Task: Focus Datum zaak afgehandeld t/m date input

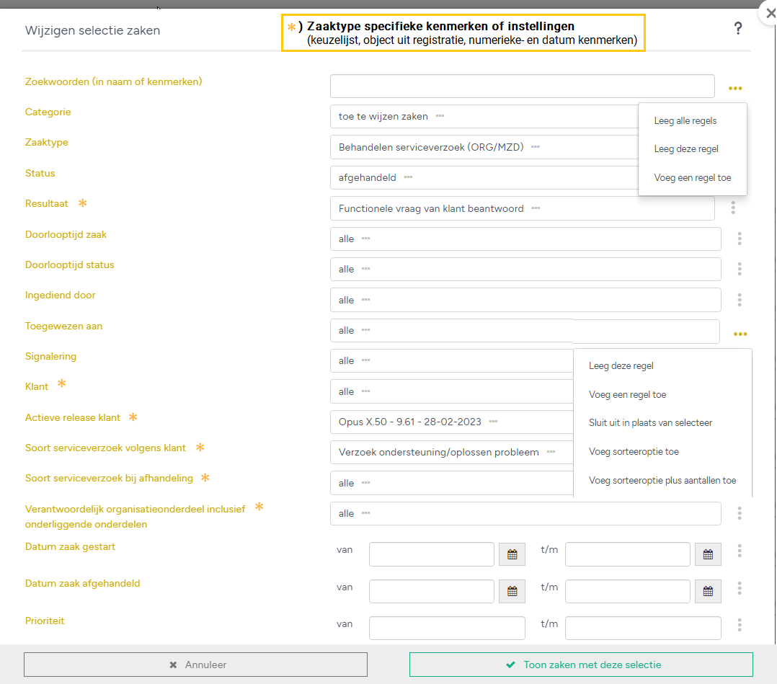Action: (627, 591)
